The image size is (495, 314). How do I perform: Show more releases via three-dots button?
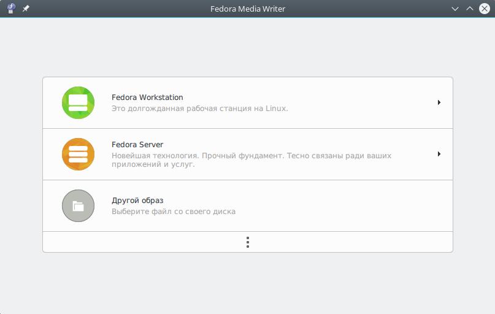point(248,242)
